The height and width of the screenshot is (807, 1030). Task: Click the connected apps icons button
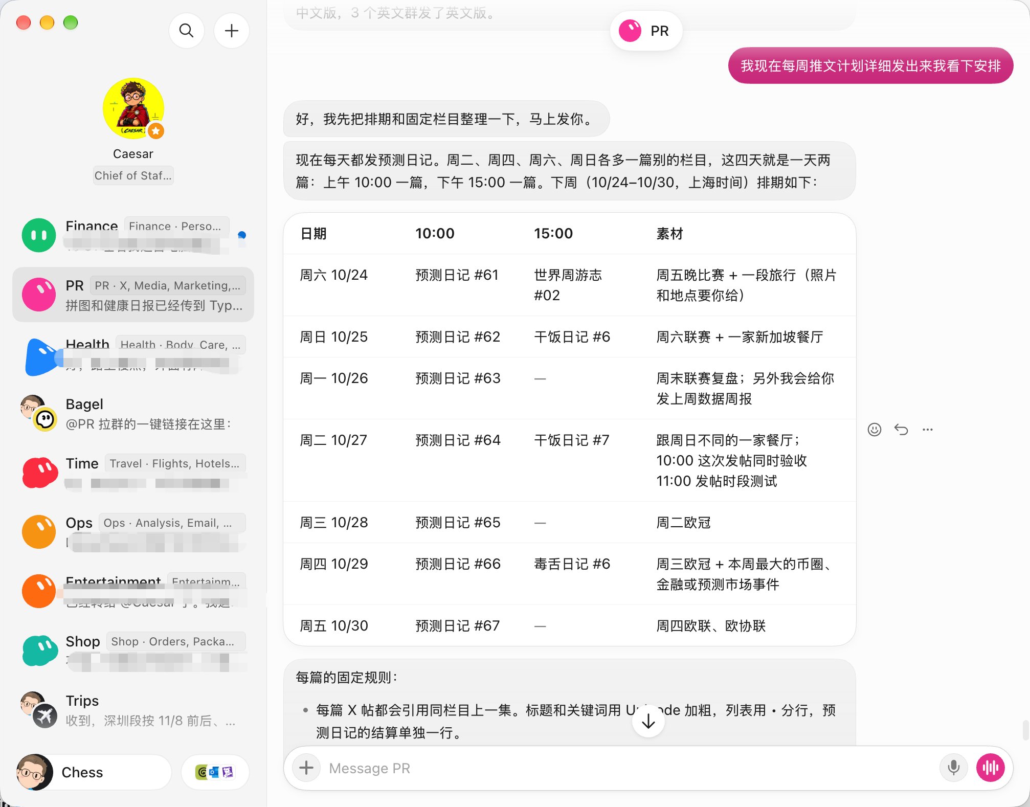point(215,772)
